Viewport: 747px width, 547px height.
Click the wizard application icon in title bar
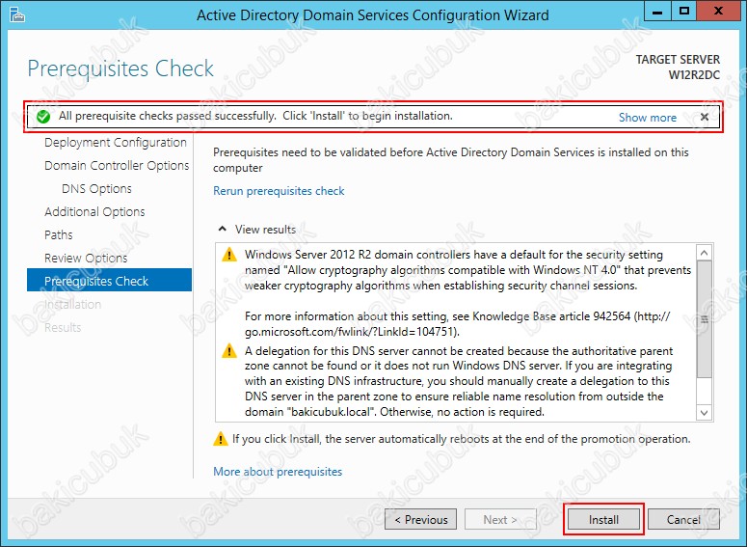coord(17,14)
